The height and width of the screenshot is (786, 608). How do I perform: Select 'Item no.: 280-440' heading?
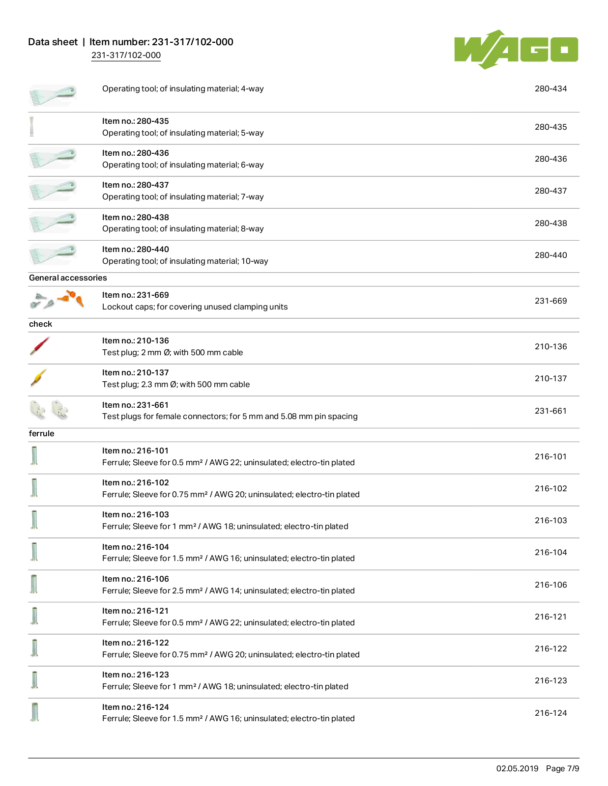pos(136,249)
